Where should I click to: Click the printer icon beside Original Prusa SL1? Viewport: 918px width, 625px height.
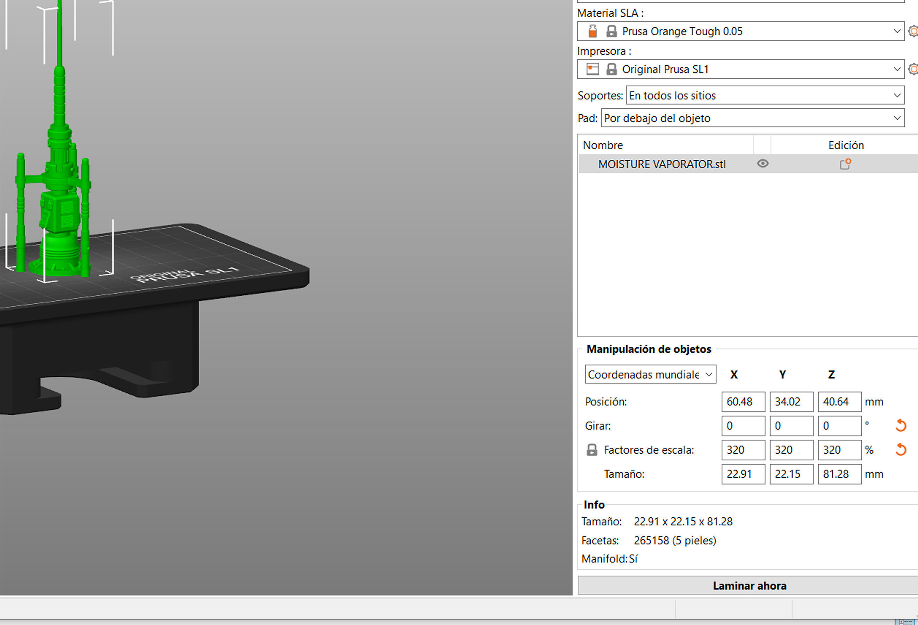[x=593, y=69]
